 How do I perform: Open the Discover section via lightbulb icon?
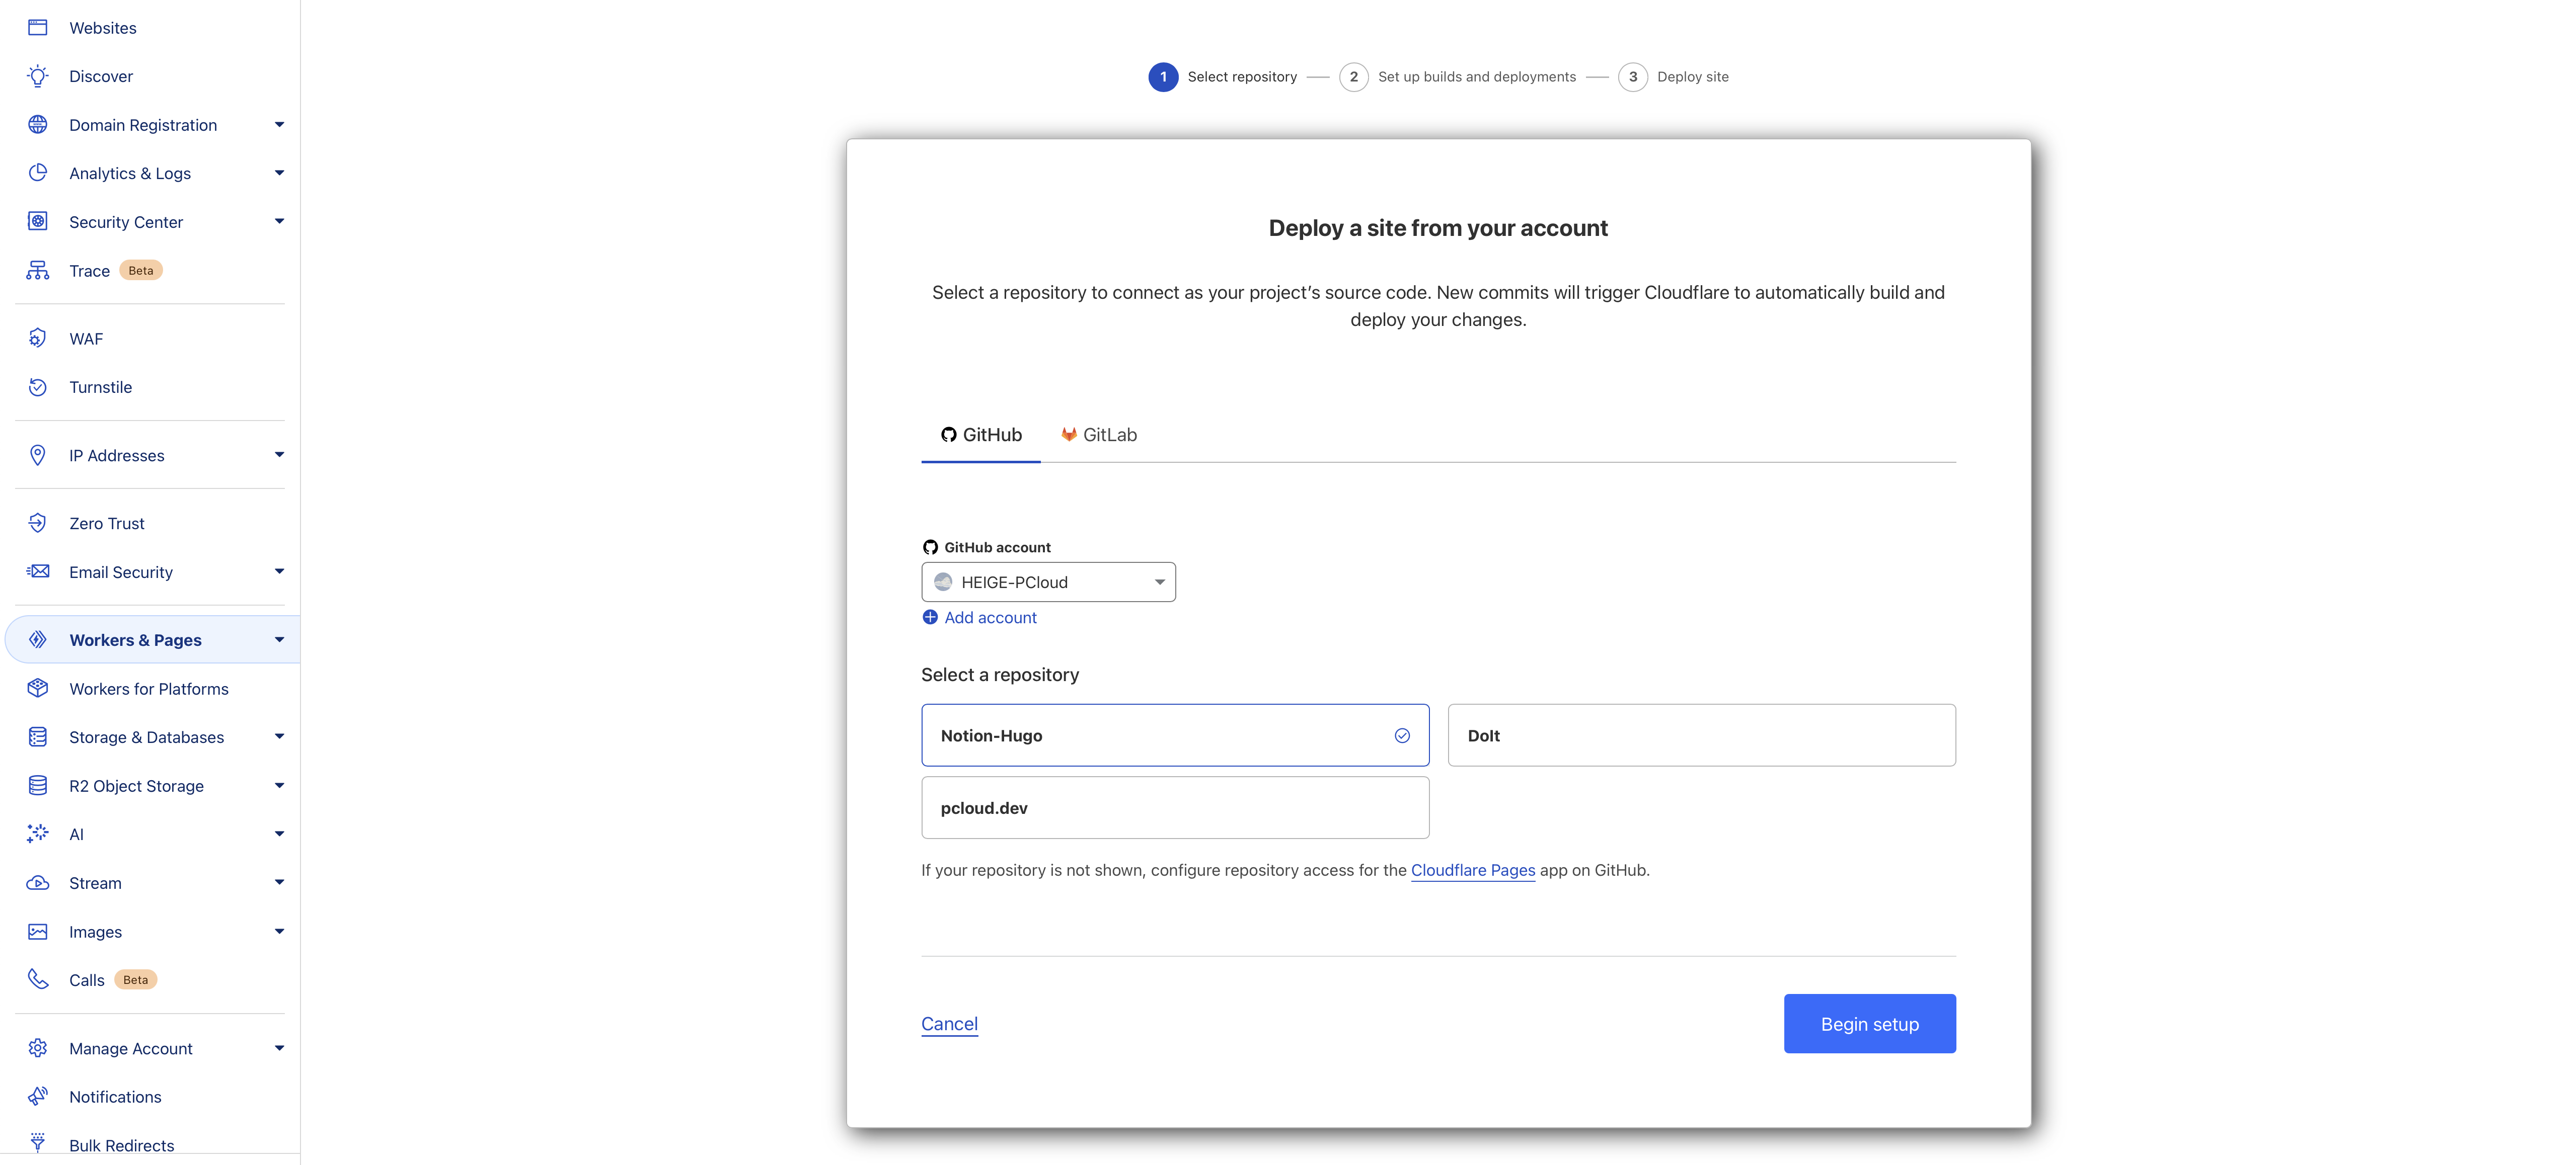37,76
